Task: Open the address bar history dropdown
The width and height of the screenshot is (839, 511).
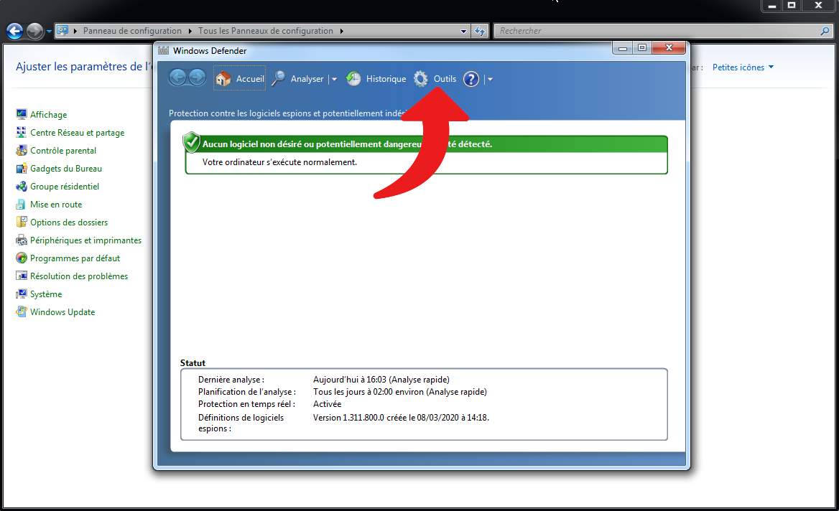Action: 463,31
